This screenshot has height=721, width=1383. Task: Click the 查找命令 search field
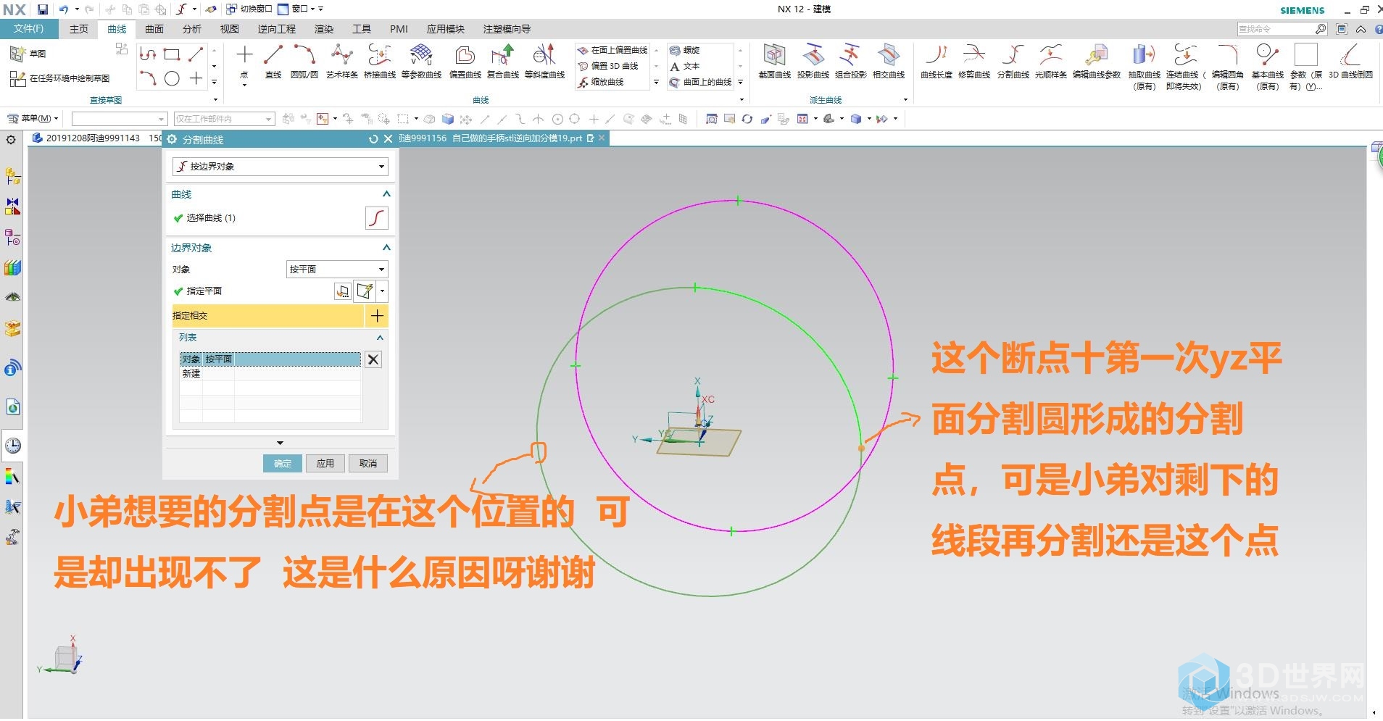click(x=1276, y=29)
